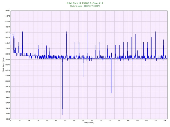
Task: Click the 3056.6 y-axis value
Action: pos(8,54)
